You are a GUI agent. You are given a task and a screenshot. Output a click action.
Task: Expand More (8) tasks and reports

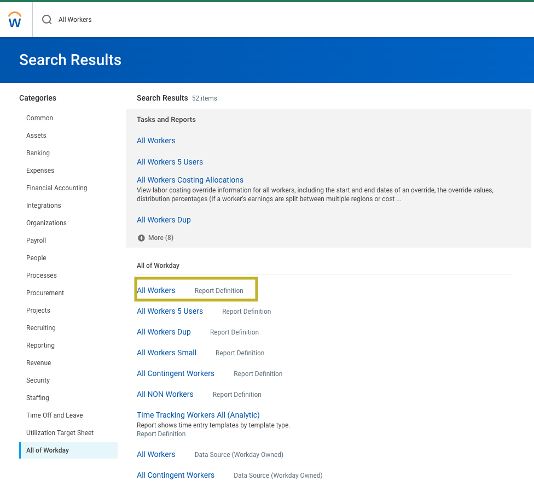(156, 238)
